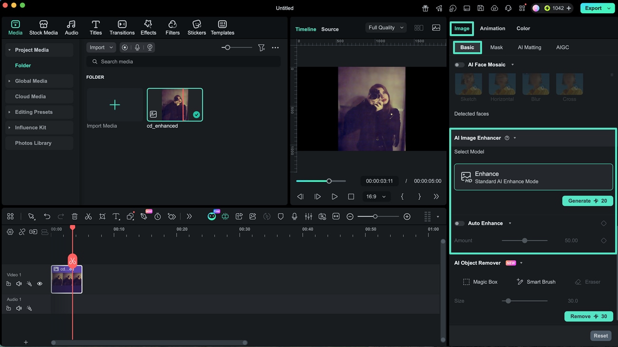618x347 pixels.
Task: Switch to the Animation tab
Action: tap(492, 28)
